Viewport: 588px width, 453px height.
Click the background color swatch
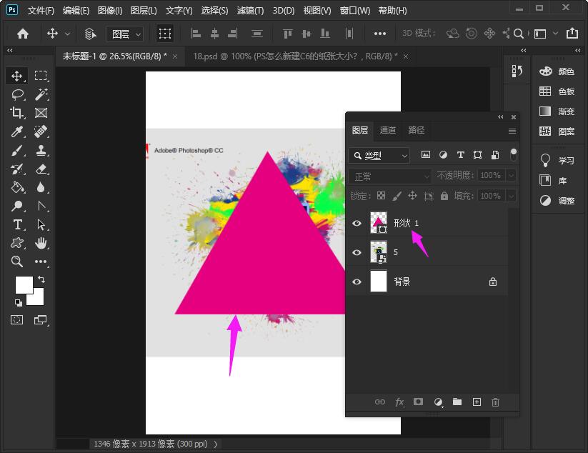[x=38, y=299]
